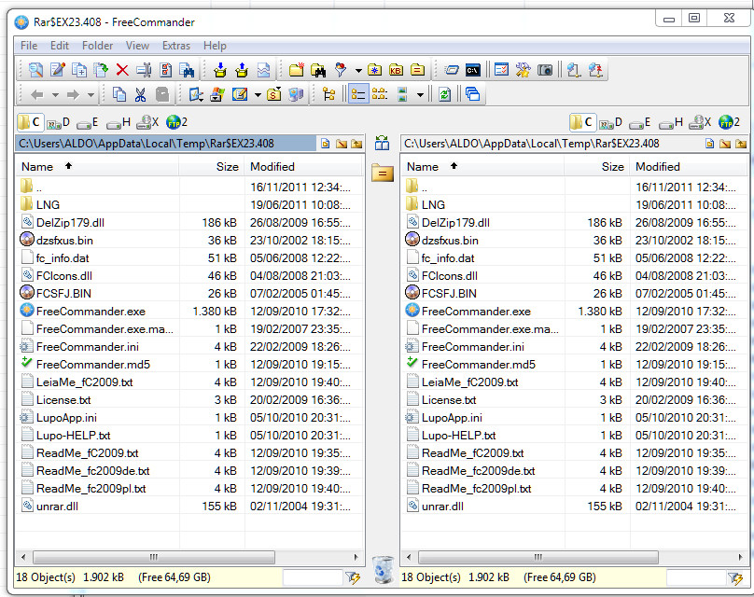
Task: Click the Edit file pencil icon
Action: pyautogui.click(x=58, y=70)
